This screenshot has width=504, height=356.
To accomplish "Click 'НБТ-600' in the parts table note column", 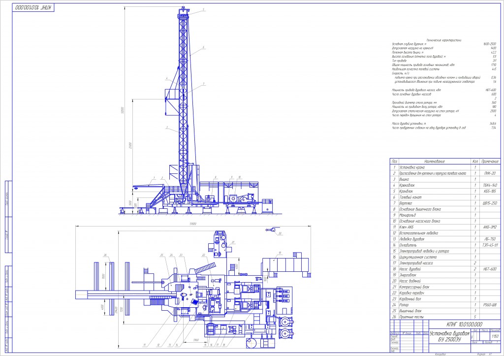I will point(490,269).
